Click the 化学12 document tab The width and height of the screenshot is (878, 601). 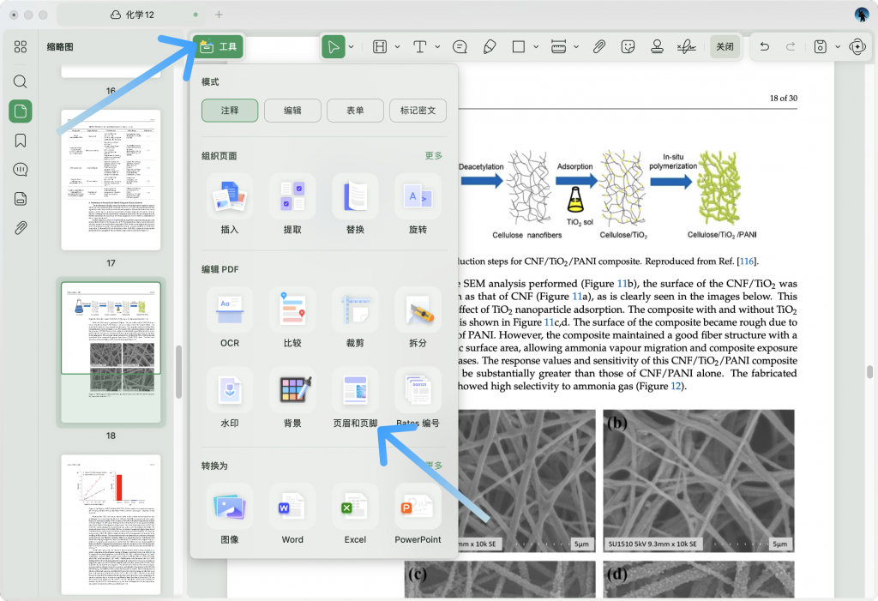pyautogui.click(x=132, y=15)
